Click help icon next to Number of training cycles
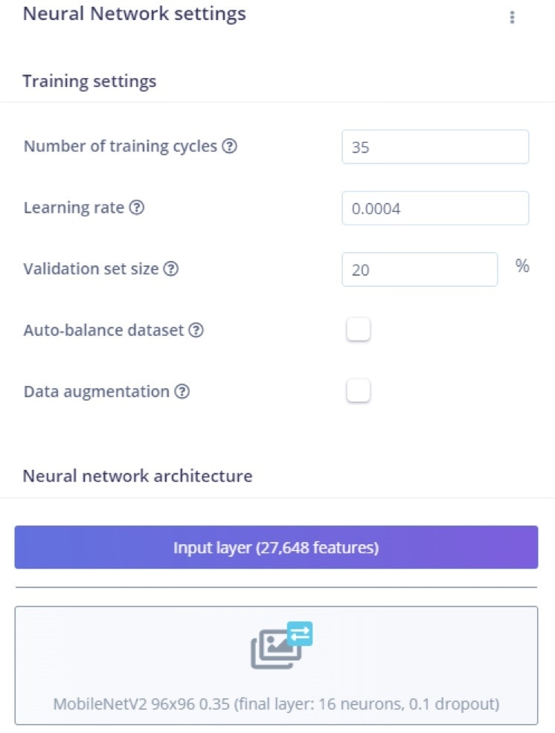Viewport: 555px width, 733px height. (x=229, y=146)
